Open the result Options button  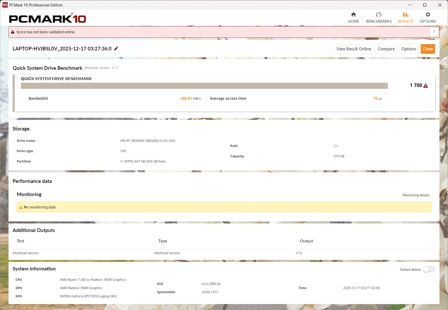coord(409,49)
